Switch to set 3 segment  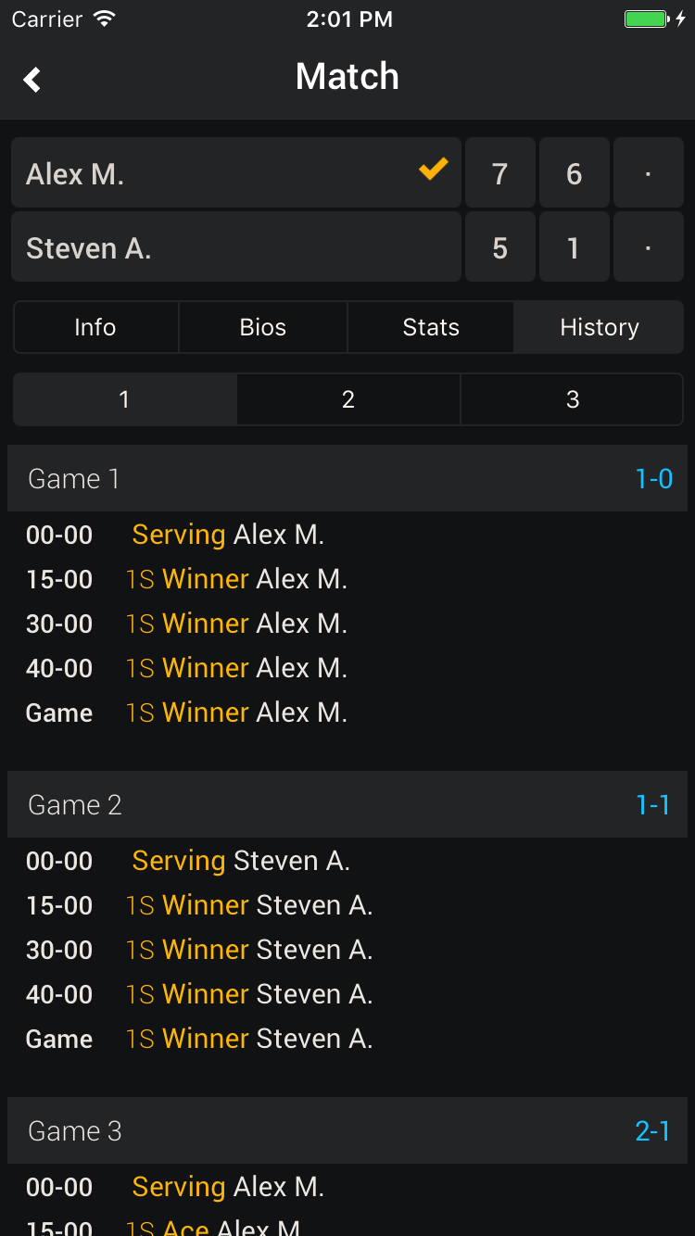coord(573,399)
